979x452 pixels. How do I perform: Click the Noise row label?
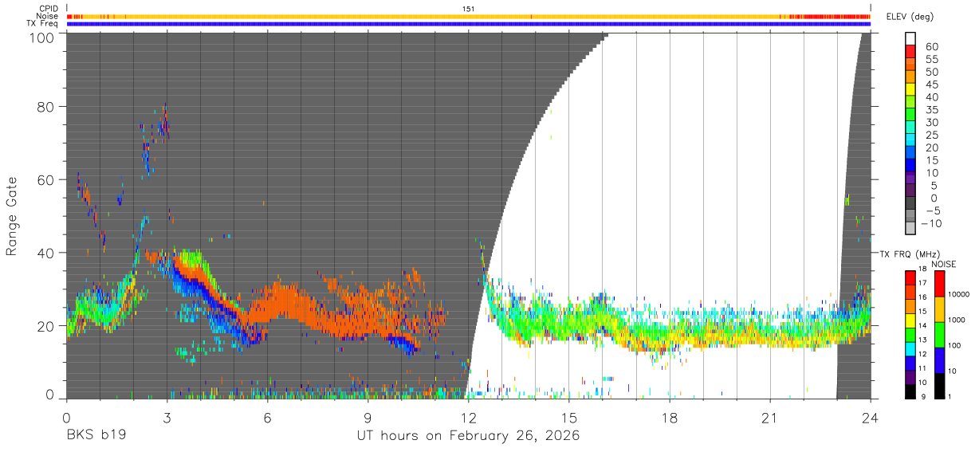[48, 16]
